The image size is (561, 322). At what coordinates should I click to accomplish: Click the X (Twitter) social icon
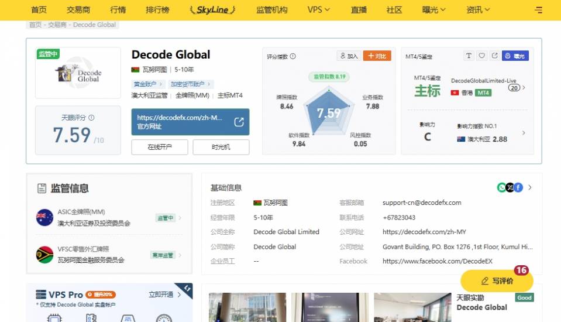[x=510, y=187]
